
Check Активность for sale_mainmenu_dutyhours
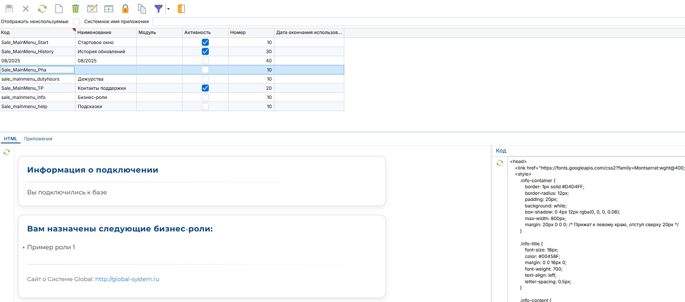click(205, 79)
